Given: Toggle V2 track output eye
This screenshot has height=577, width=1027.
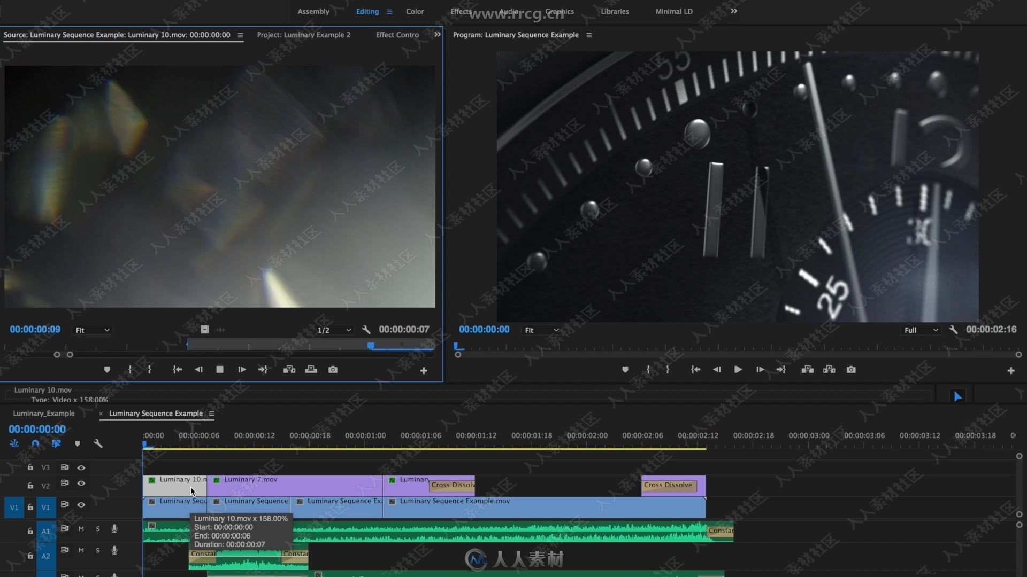Looking at the screenshot, I should pos(81,483).
